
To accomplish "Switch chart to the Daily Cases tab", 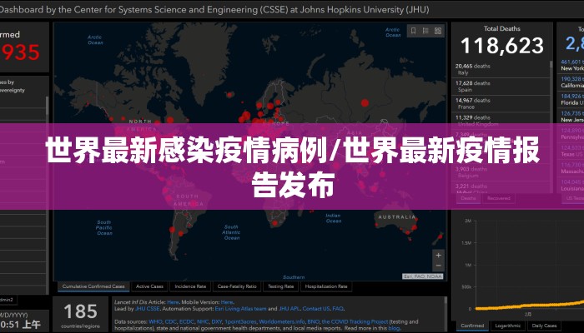I will click(x=544, y=326).
